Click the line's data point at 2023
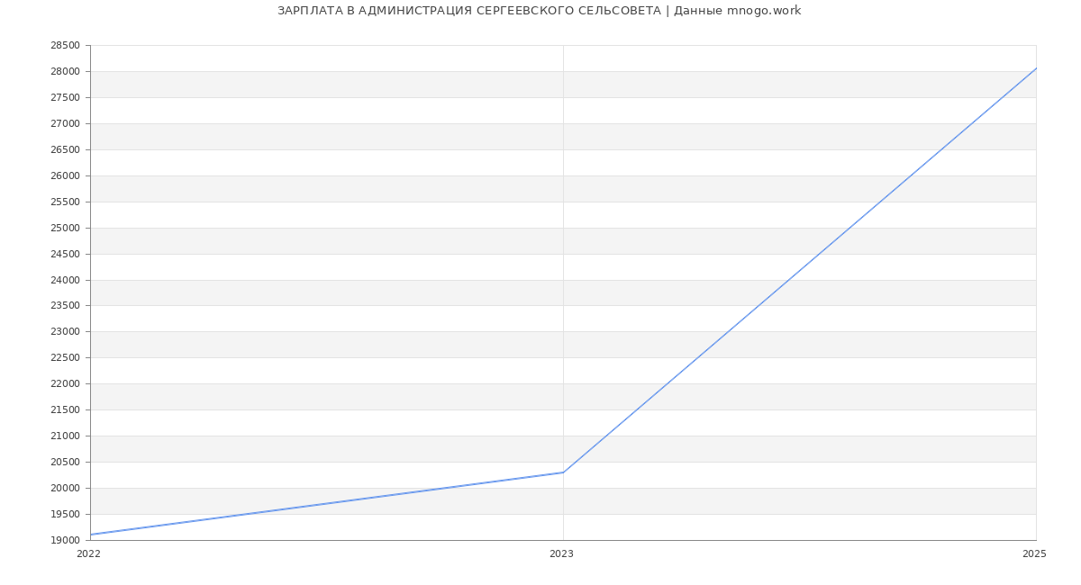Screen dimensions: 1081x585 coord(563,472)
